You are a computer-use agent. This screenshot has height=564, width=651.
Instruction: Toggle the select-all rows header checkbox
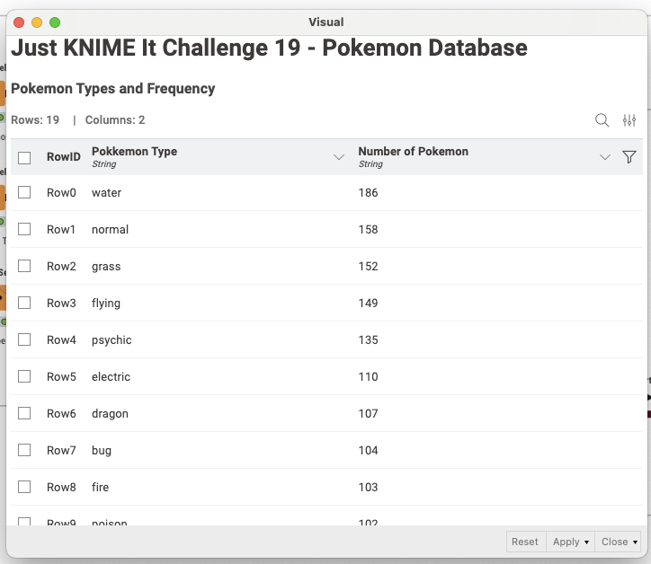tap(24, 157)
